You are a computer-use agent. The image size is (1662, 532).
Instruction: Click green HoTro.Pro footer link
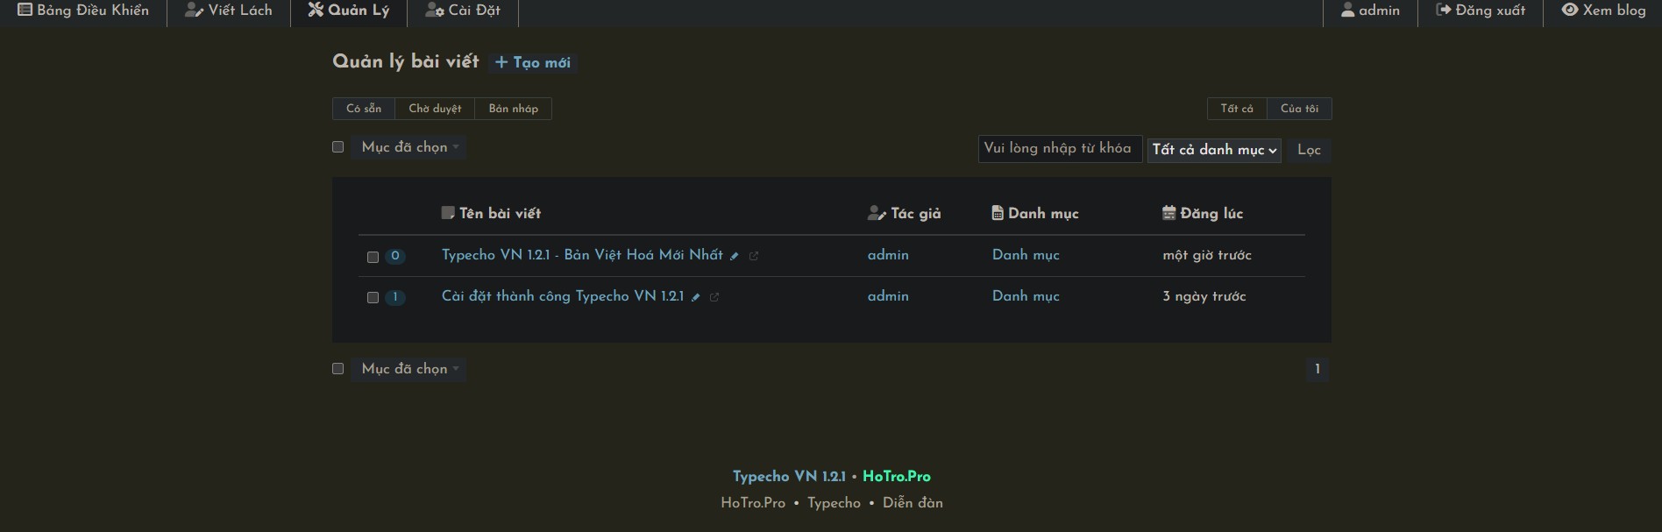coord(897,477)
